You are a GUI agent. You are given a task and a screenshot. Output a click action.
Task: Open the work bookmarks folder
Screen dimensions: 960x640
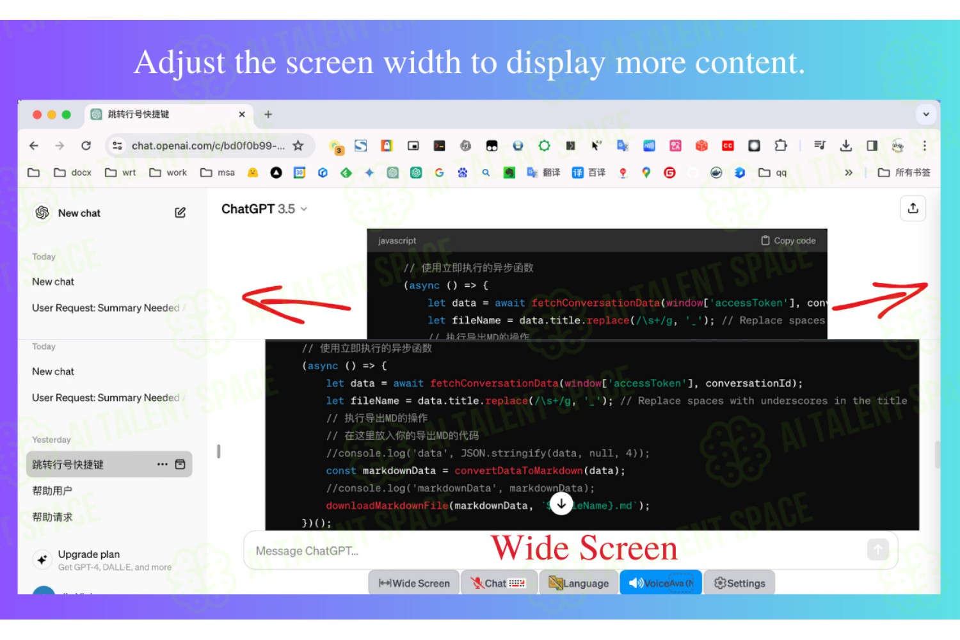(168, 173)
